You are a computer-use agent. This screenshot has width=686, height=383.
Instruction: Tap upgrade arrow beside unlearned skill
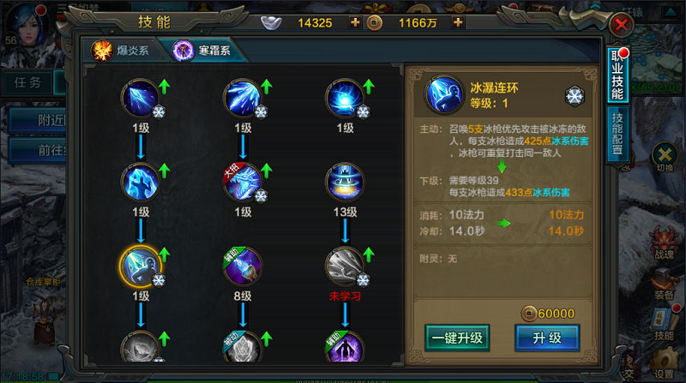[369, 254]
